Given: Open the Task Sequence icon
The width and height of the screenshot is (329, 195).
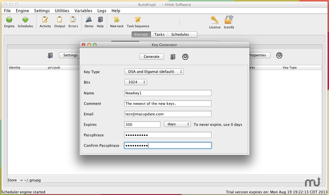Looking at the screenshot, I should pyautogui.click(x=138, y=20).
